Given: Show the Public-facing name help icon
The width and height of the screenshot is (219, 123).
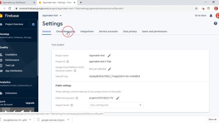Looking at the screenshot, I should coord(77,98).
